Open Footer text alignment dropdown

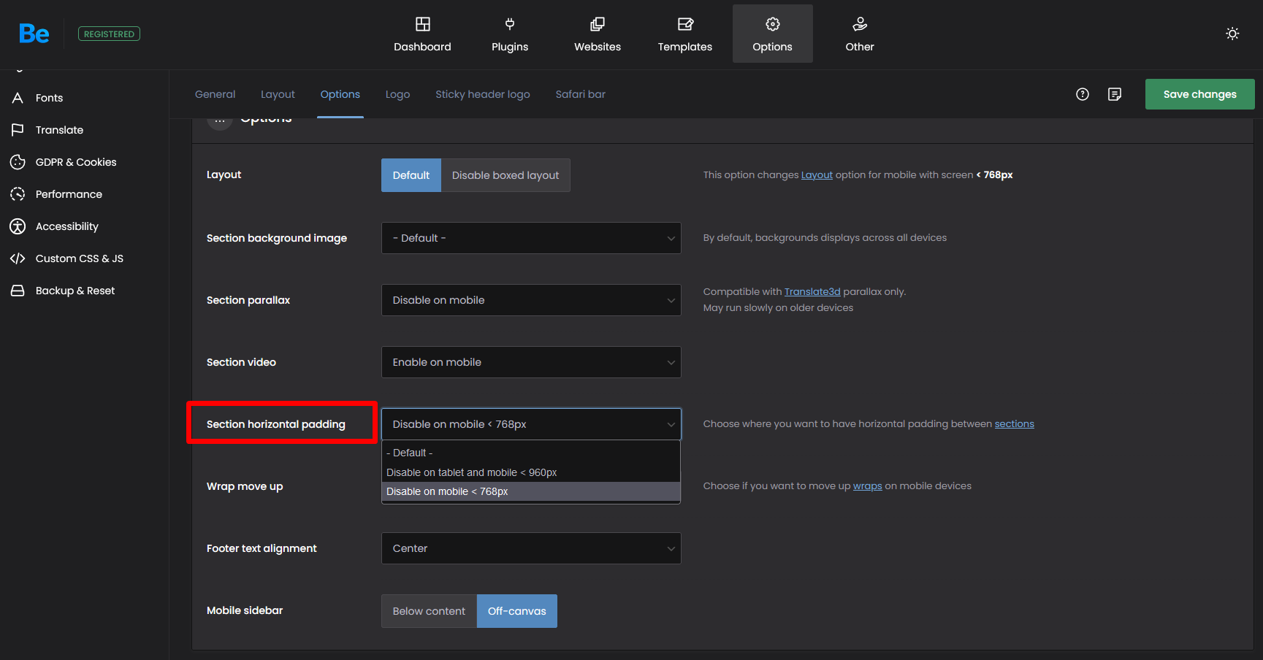click(x=531, y=548)
